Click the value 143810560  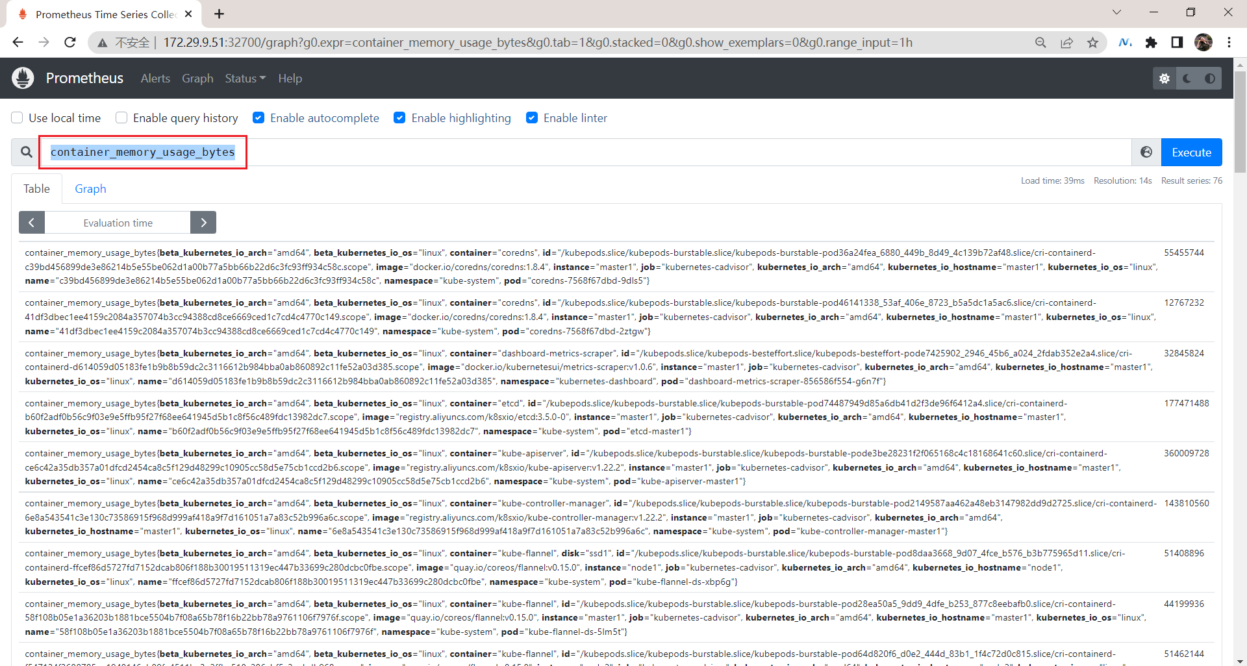[1187, 503]
